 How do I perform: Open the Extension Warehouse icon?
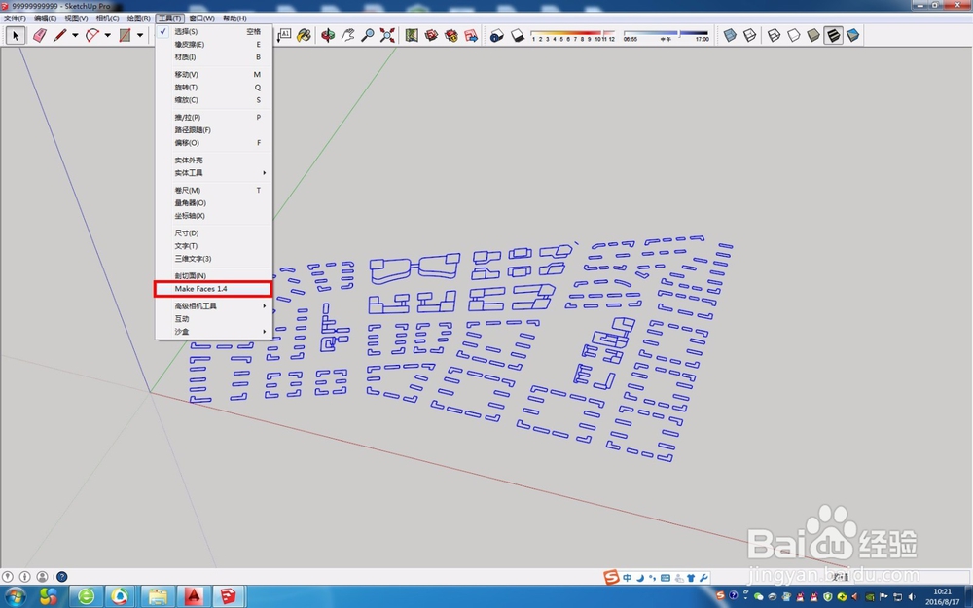coord(451,35)
